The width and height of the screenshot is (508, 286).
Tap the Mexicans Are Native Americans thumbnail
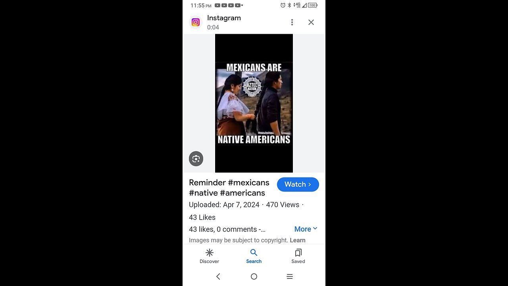(254, 103)
